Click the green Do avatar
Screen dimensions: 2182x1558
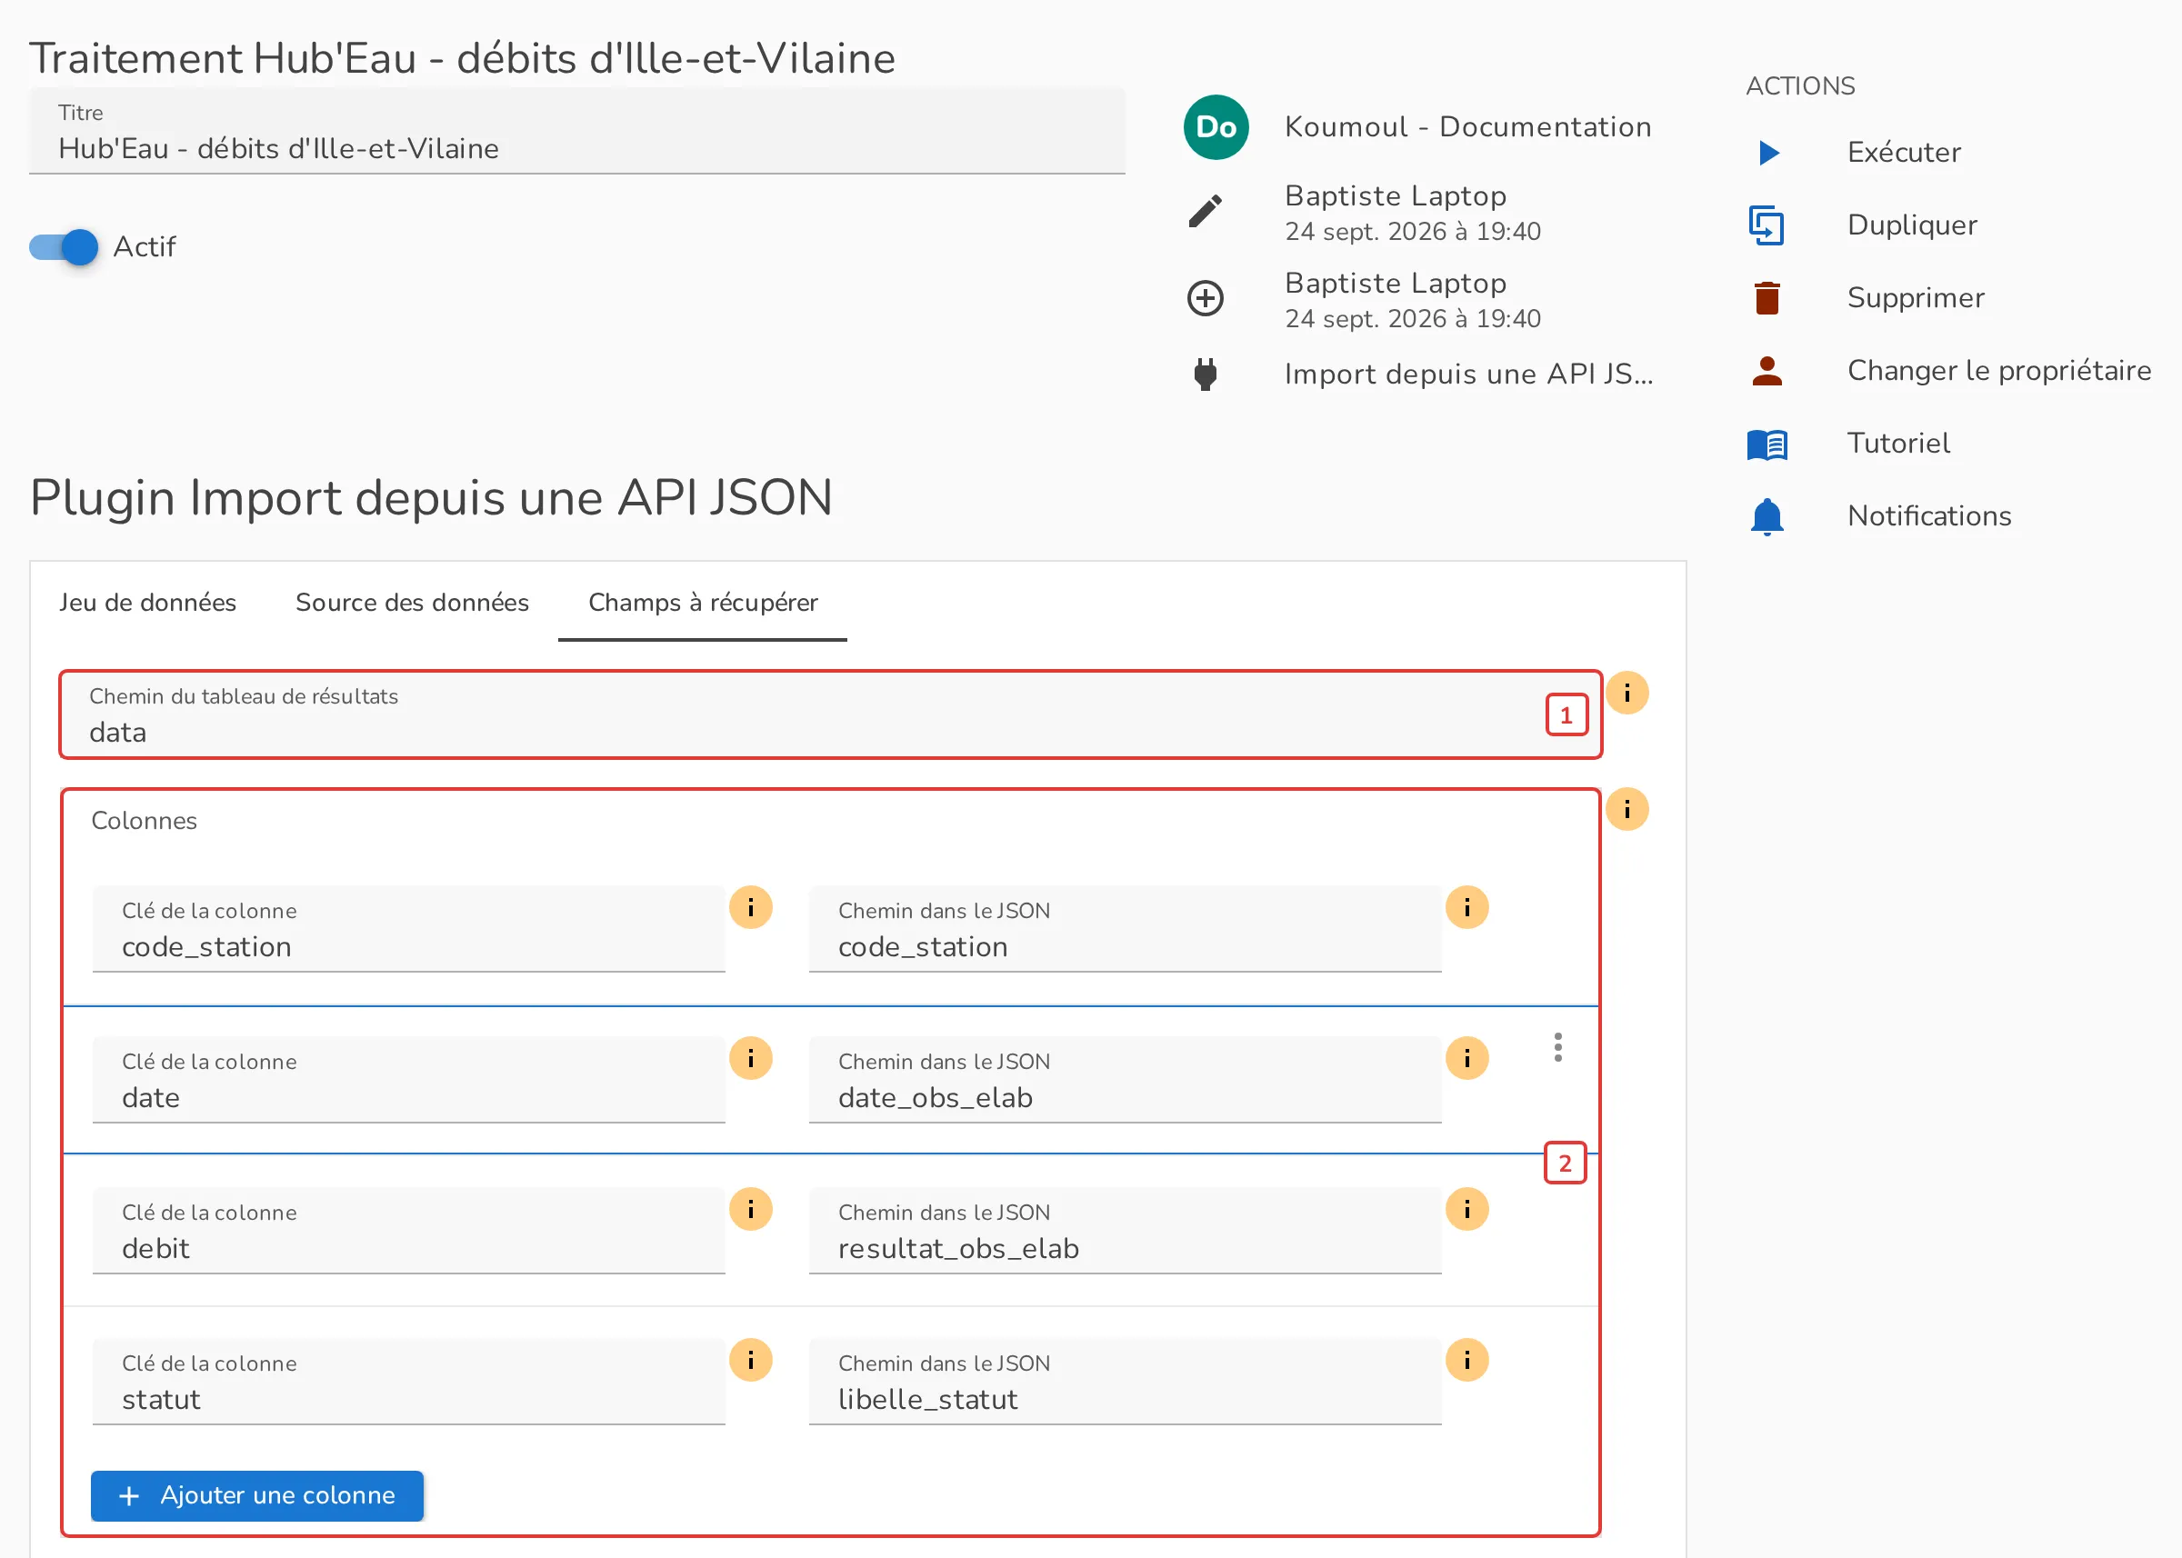(x=1216, y=126)
